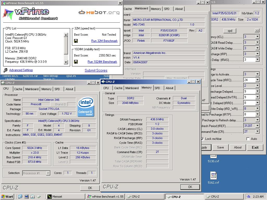
Task: Click the HWBOT.org logo in wPrime
Action: pyautogui.click(x=99, y=12)
